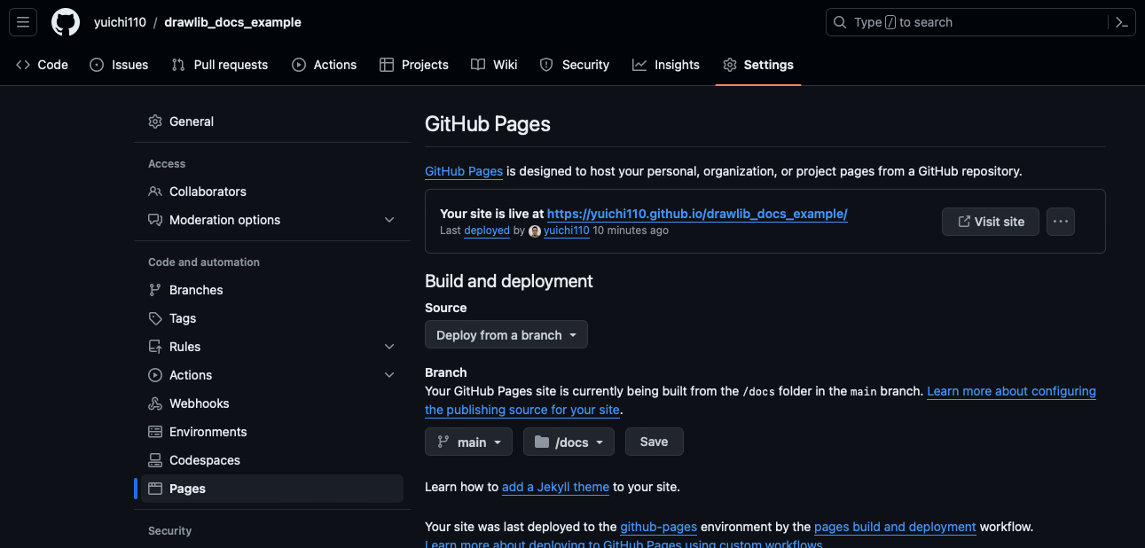Click the 'deployed' link
The width and height of the screenshot is (1145, 548).
[x=486, y=231]
